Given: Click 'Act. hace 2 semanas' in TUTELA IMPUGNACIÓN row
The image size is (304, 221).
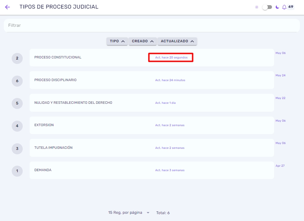Looking at the screenshot, I should click(x=170, y=148).
